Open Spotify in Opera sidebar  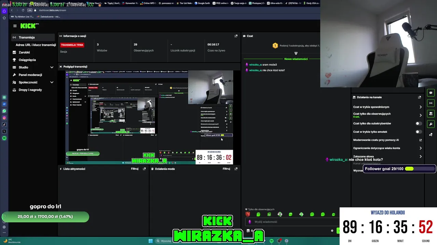4,138
